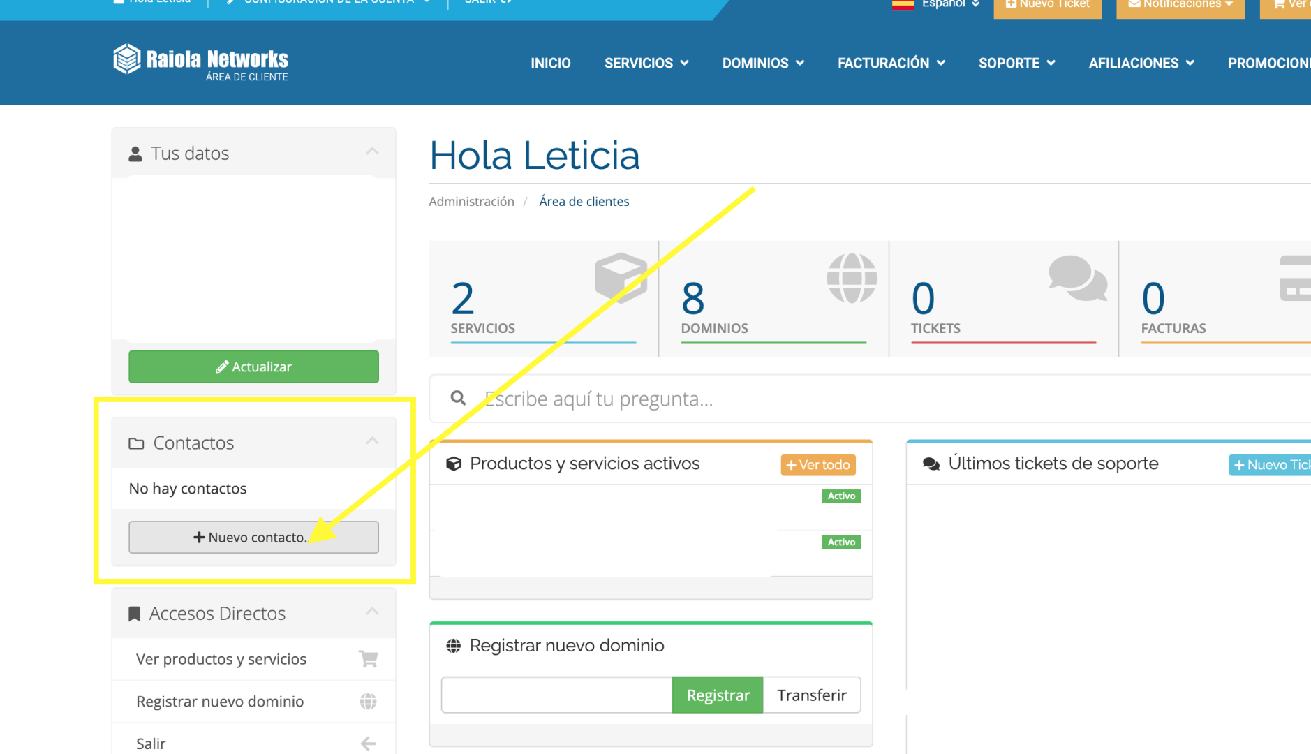Click the globe icon beside Registrar nuevo dominio
Image resolution: width=1311 pixels, height=754 pixels.
click(x=368, y=701)
